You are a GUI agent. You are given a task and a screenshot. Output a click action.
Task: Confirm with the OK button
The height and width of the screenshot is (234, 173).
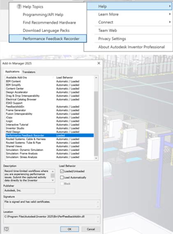click(x=69, y=229)
